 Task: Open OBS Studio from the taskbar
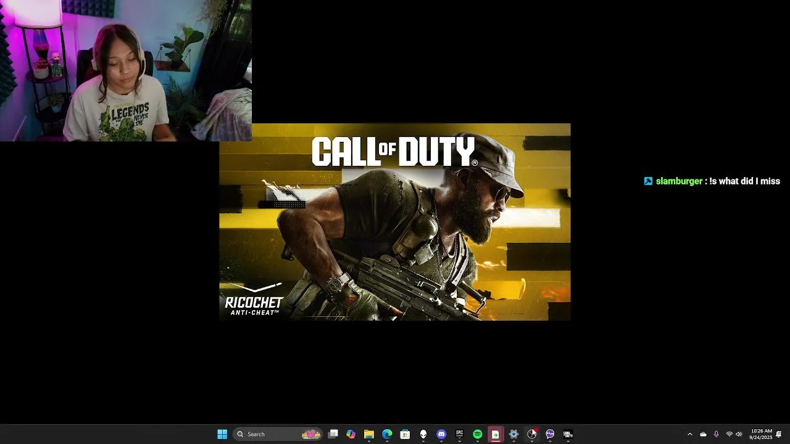(532, 434)
